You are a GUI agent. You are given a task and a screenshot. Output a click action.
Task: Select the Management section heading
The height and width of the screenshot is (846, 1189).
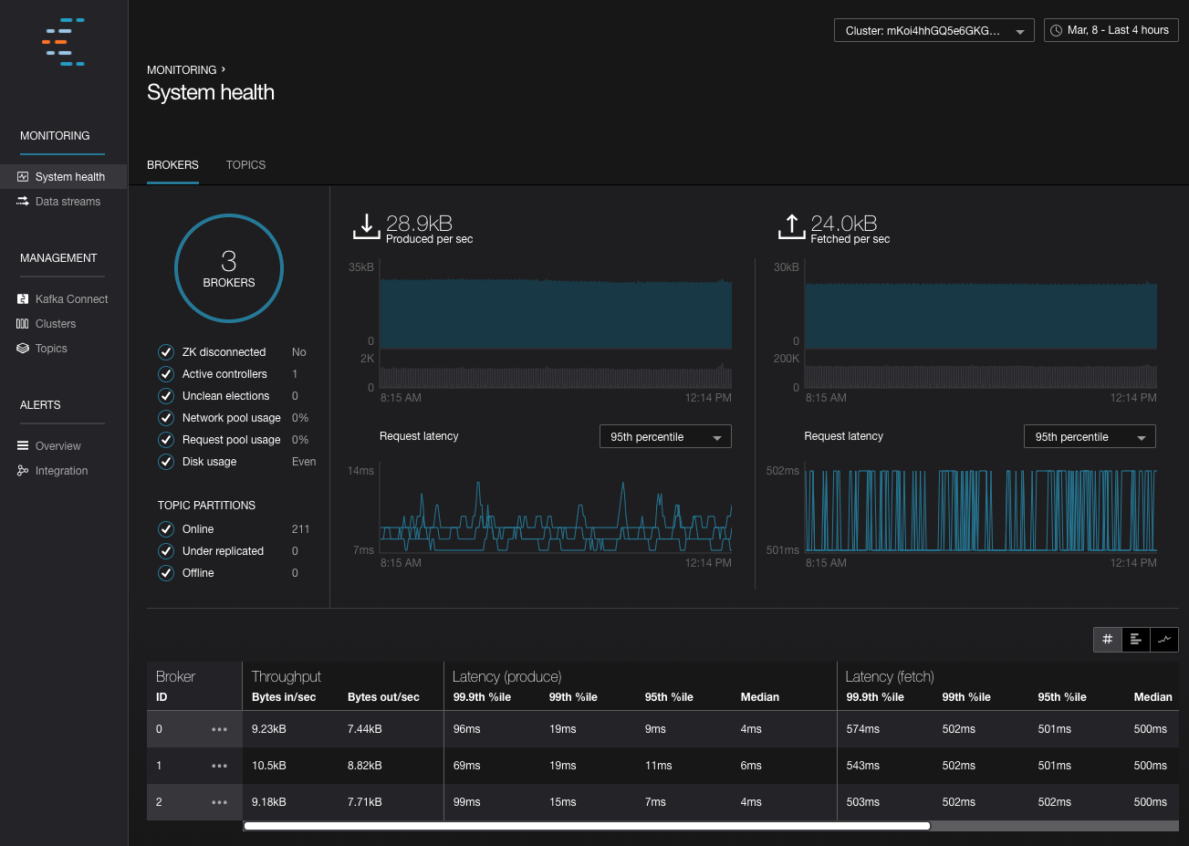tap(58, 258)
